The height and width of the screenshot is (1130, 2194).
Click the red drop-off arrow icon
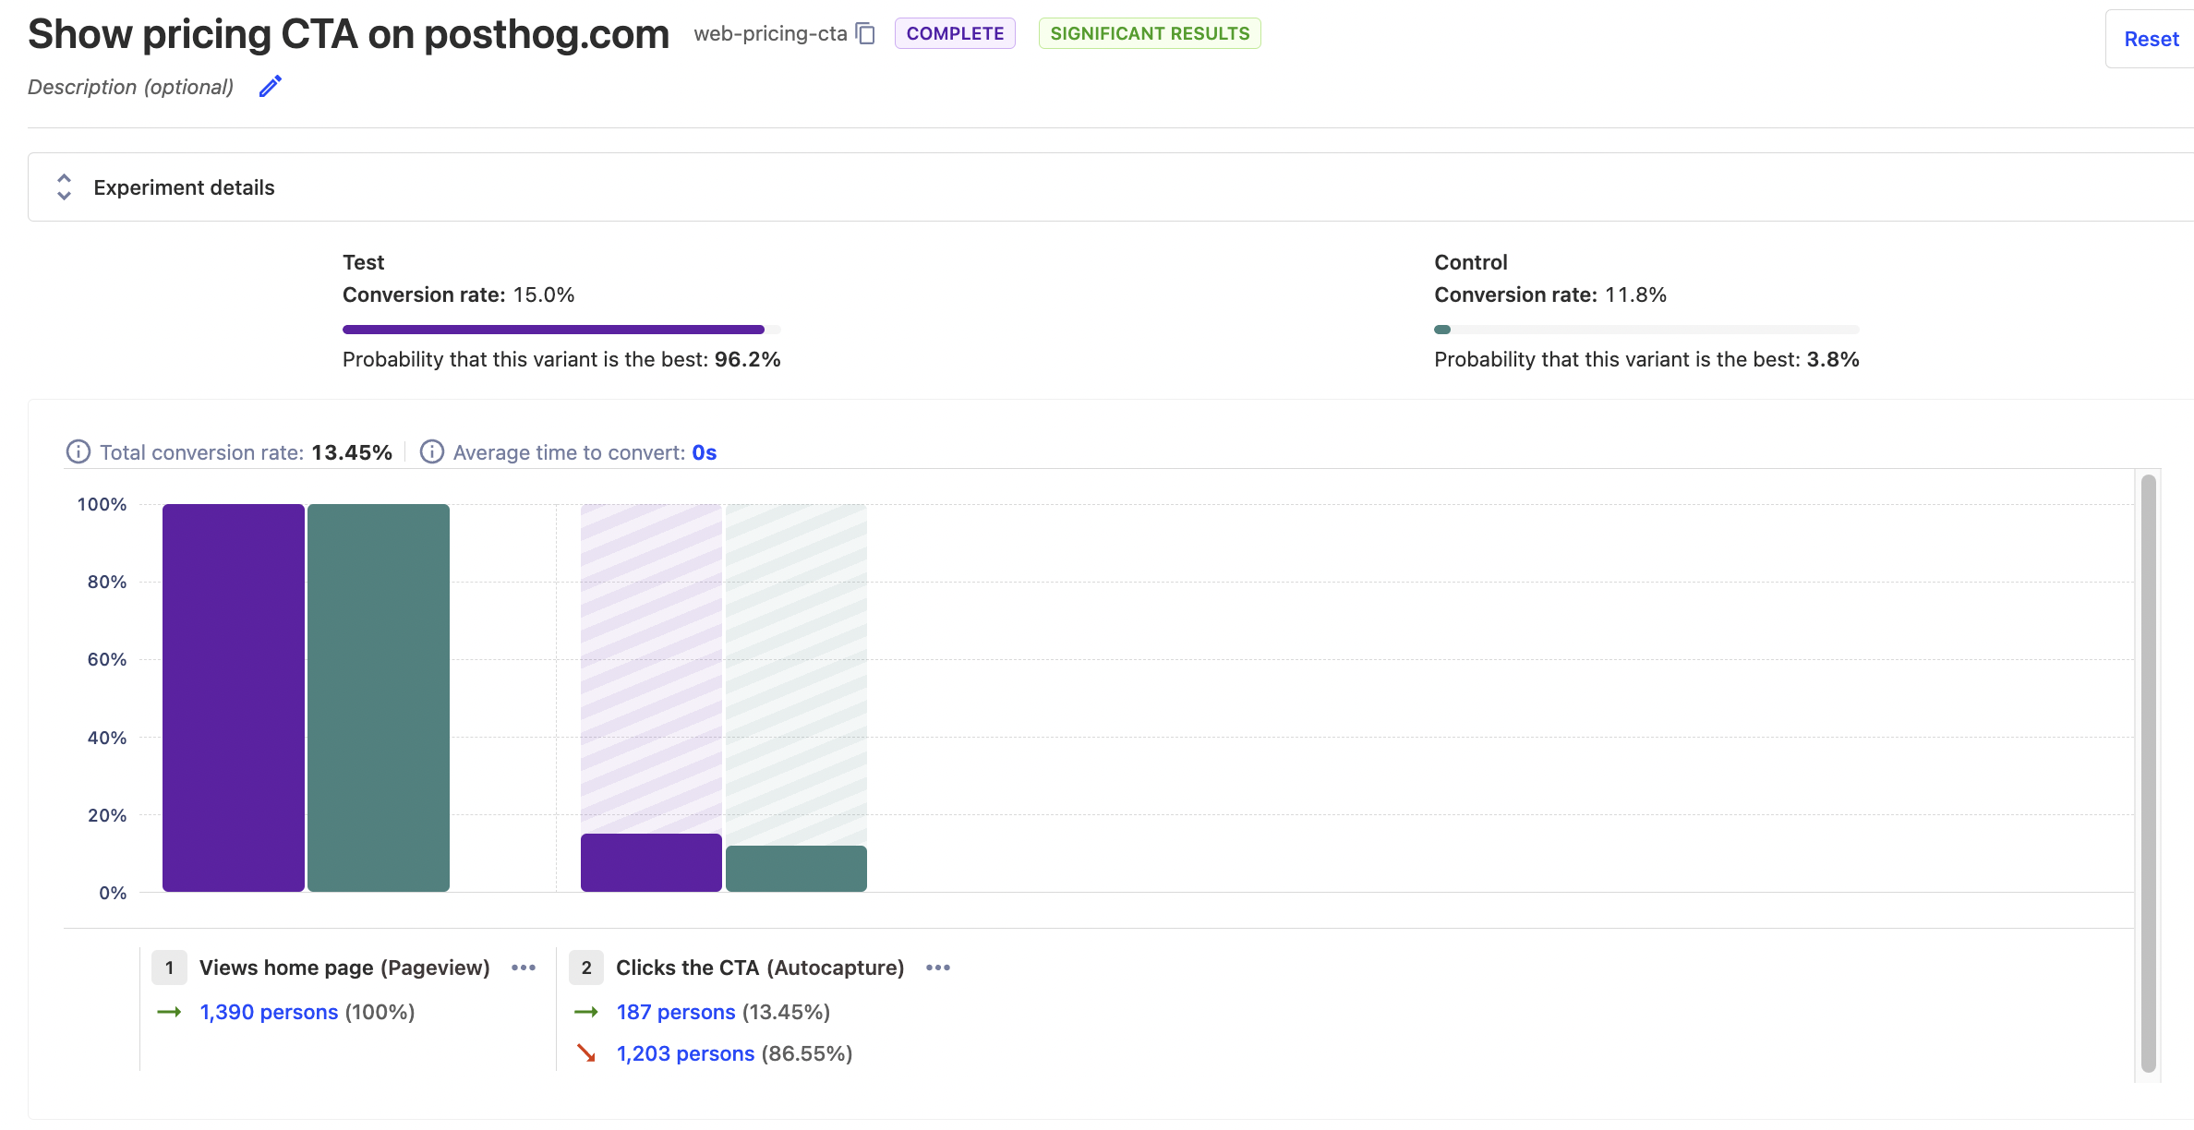586,1053
